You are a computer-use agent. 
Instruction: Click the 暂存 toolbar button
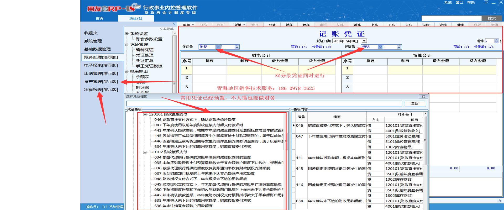pyautogui.click(x=289, y=25)
